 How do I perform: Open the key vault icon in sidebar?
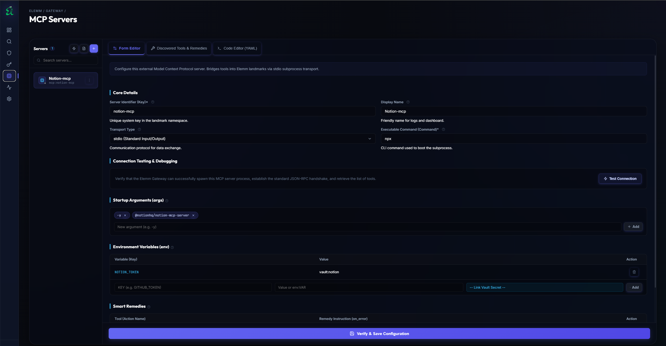tap(9, 64)
